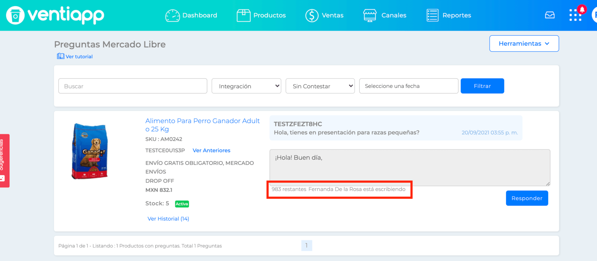Open the Dashboard gauge icon

pos(172,15)
